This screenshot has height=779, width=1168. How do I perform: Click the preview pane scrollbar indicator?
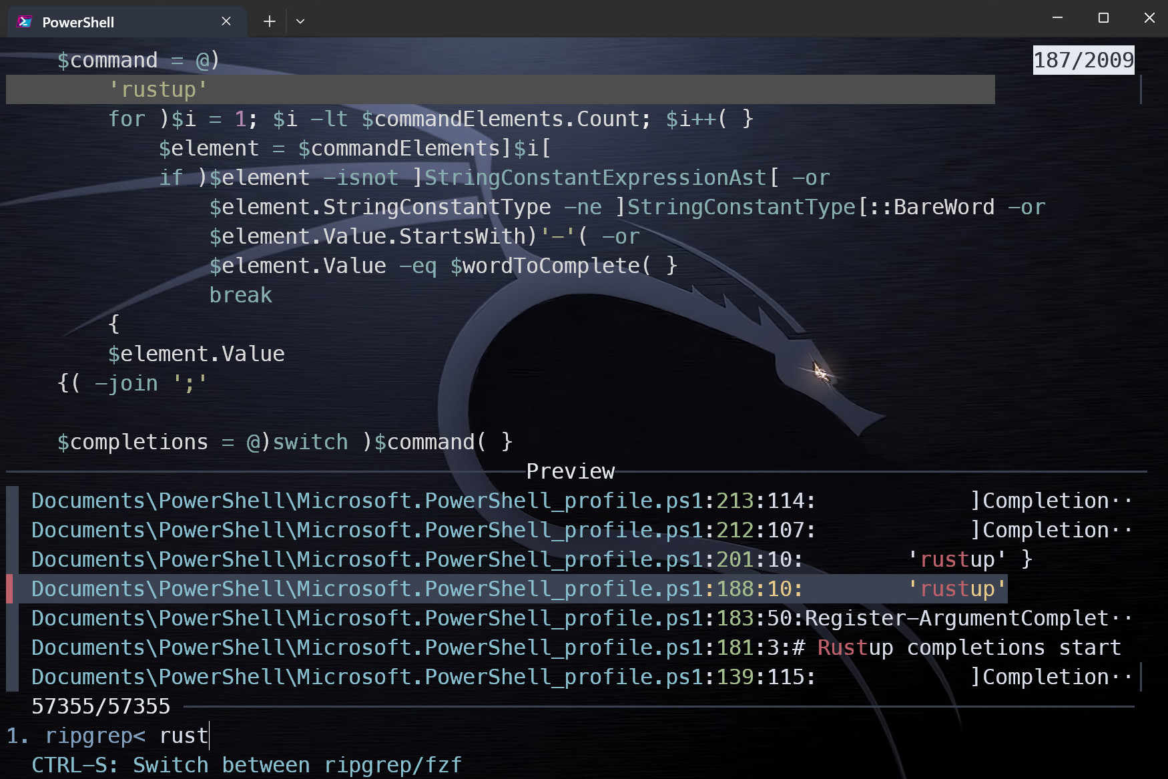[x=1141, y=89]
